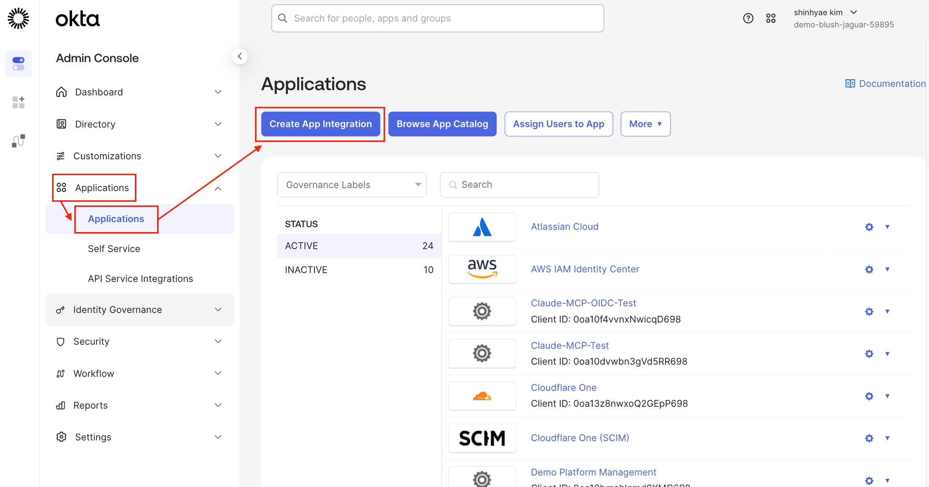The height and width of the screenshot is (487, 929).
Task: Open settings gear for Claude-MCP-Test
Action: [x=869, y=354]
